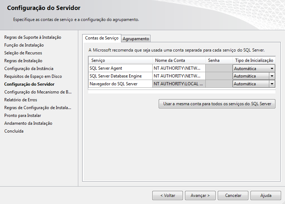Click 'Configuração do Mecanismo de B...' step
Image resolution: width=285 pixels, height=204 pixels.
point(38,92)
